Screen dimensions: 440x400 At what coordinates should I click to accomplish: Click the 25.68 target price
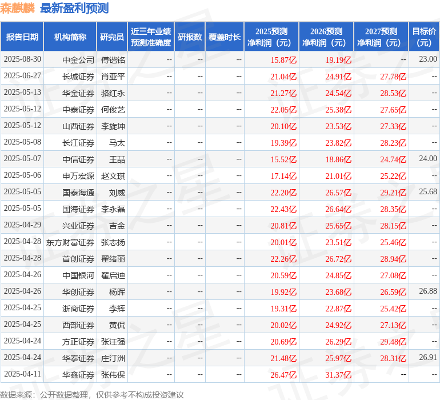428,192
